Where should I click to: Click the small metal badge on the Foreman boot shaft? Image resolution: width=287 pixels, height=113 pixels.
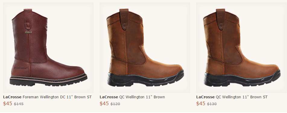pos(28,32)
